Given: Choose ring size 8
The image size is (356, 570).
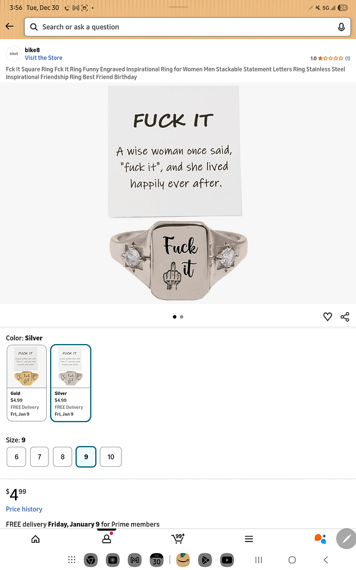Looking at the screenshot, I should coord(62,457).
